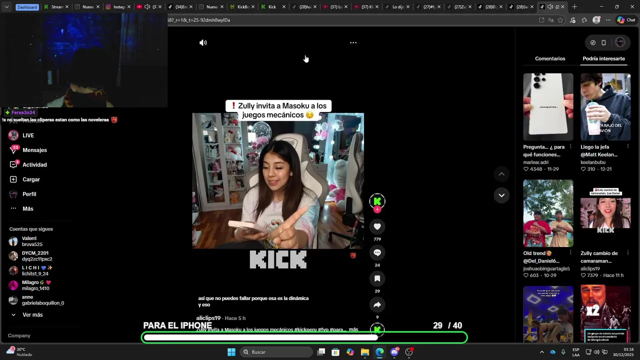Go to previous video with up chevron
This screenshot has height=360, width=640.
click(501, 174)
